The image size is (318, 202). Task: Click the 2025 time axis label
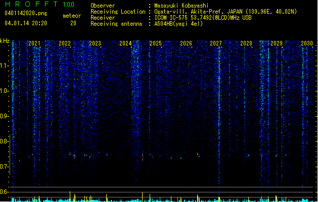(x=156, y=43)
